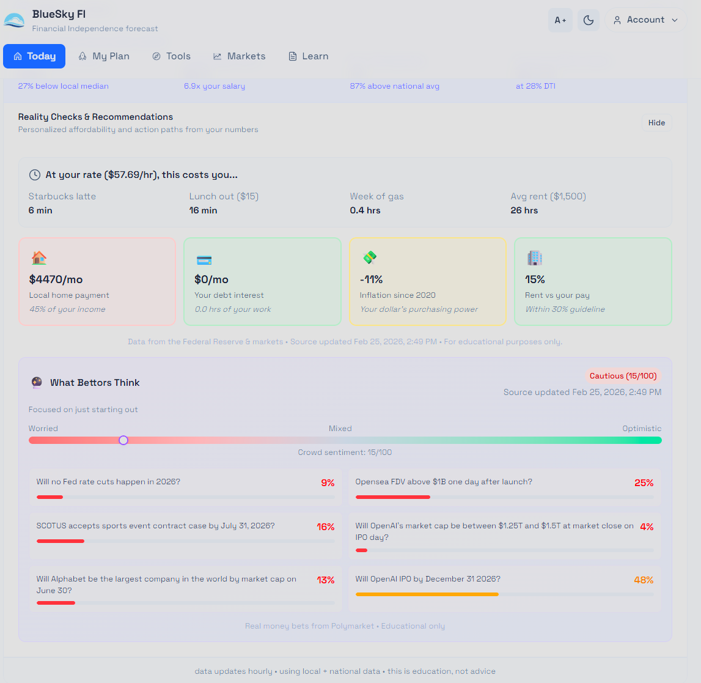Open the Tools tab

[171, 56]
